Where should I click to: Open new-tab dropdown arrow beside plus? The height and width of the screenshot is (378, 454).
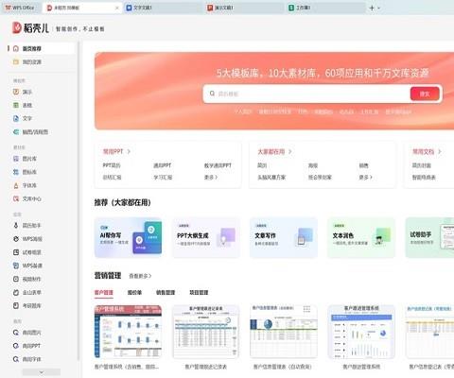pos(379,8)
